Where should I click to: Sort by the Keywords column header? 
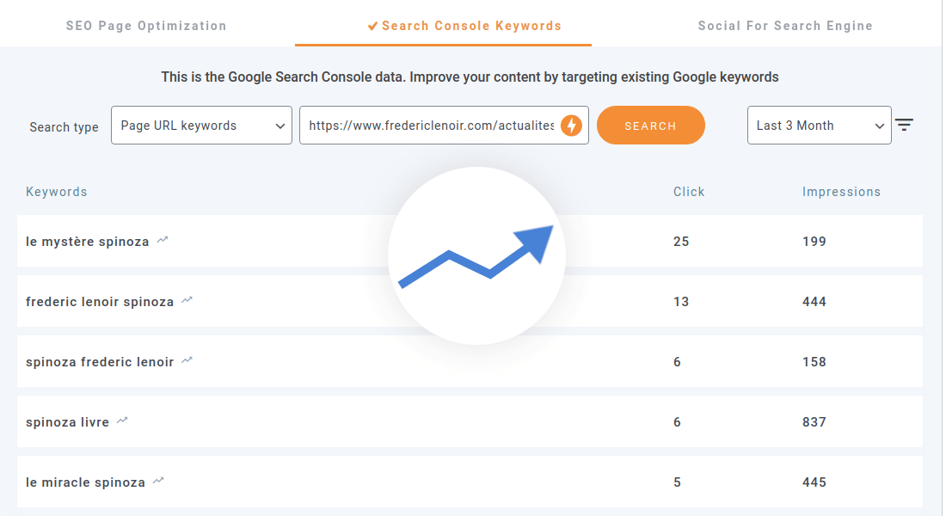57,192
